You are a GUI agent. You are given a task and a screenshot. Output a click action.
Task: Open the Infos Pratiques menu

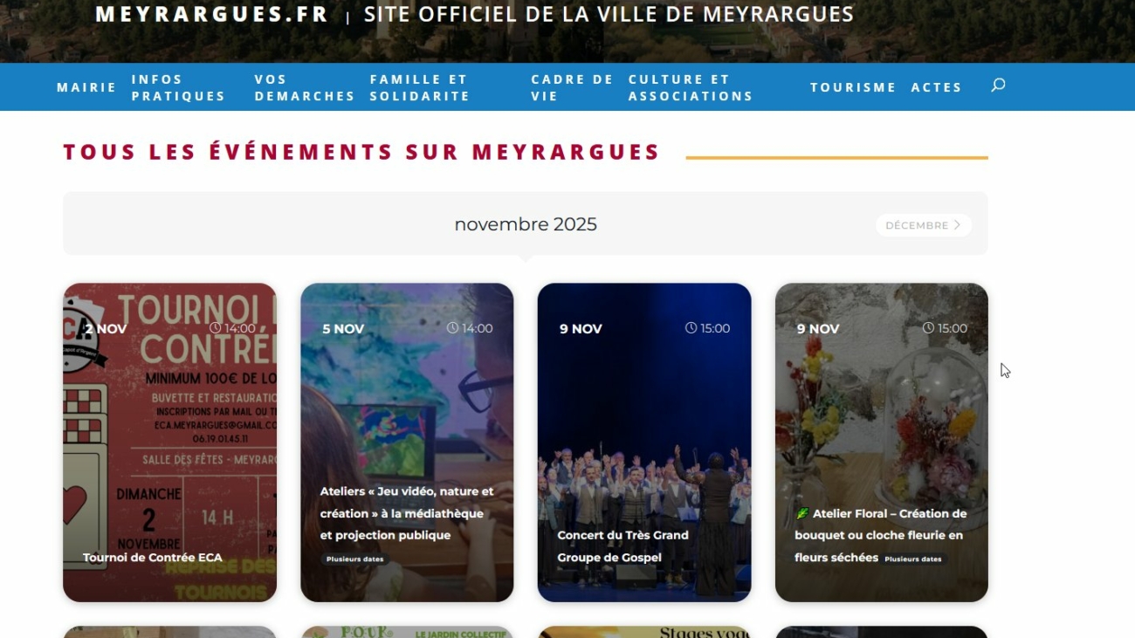tap(178, 87)
